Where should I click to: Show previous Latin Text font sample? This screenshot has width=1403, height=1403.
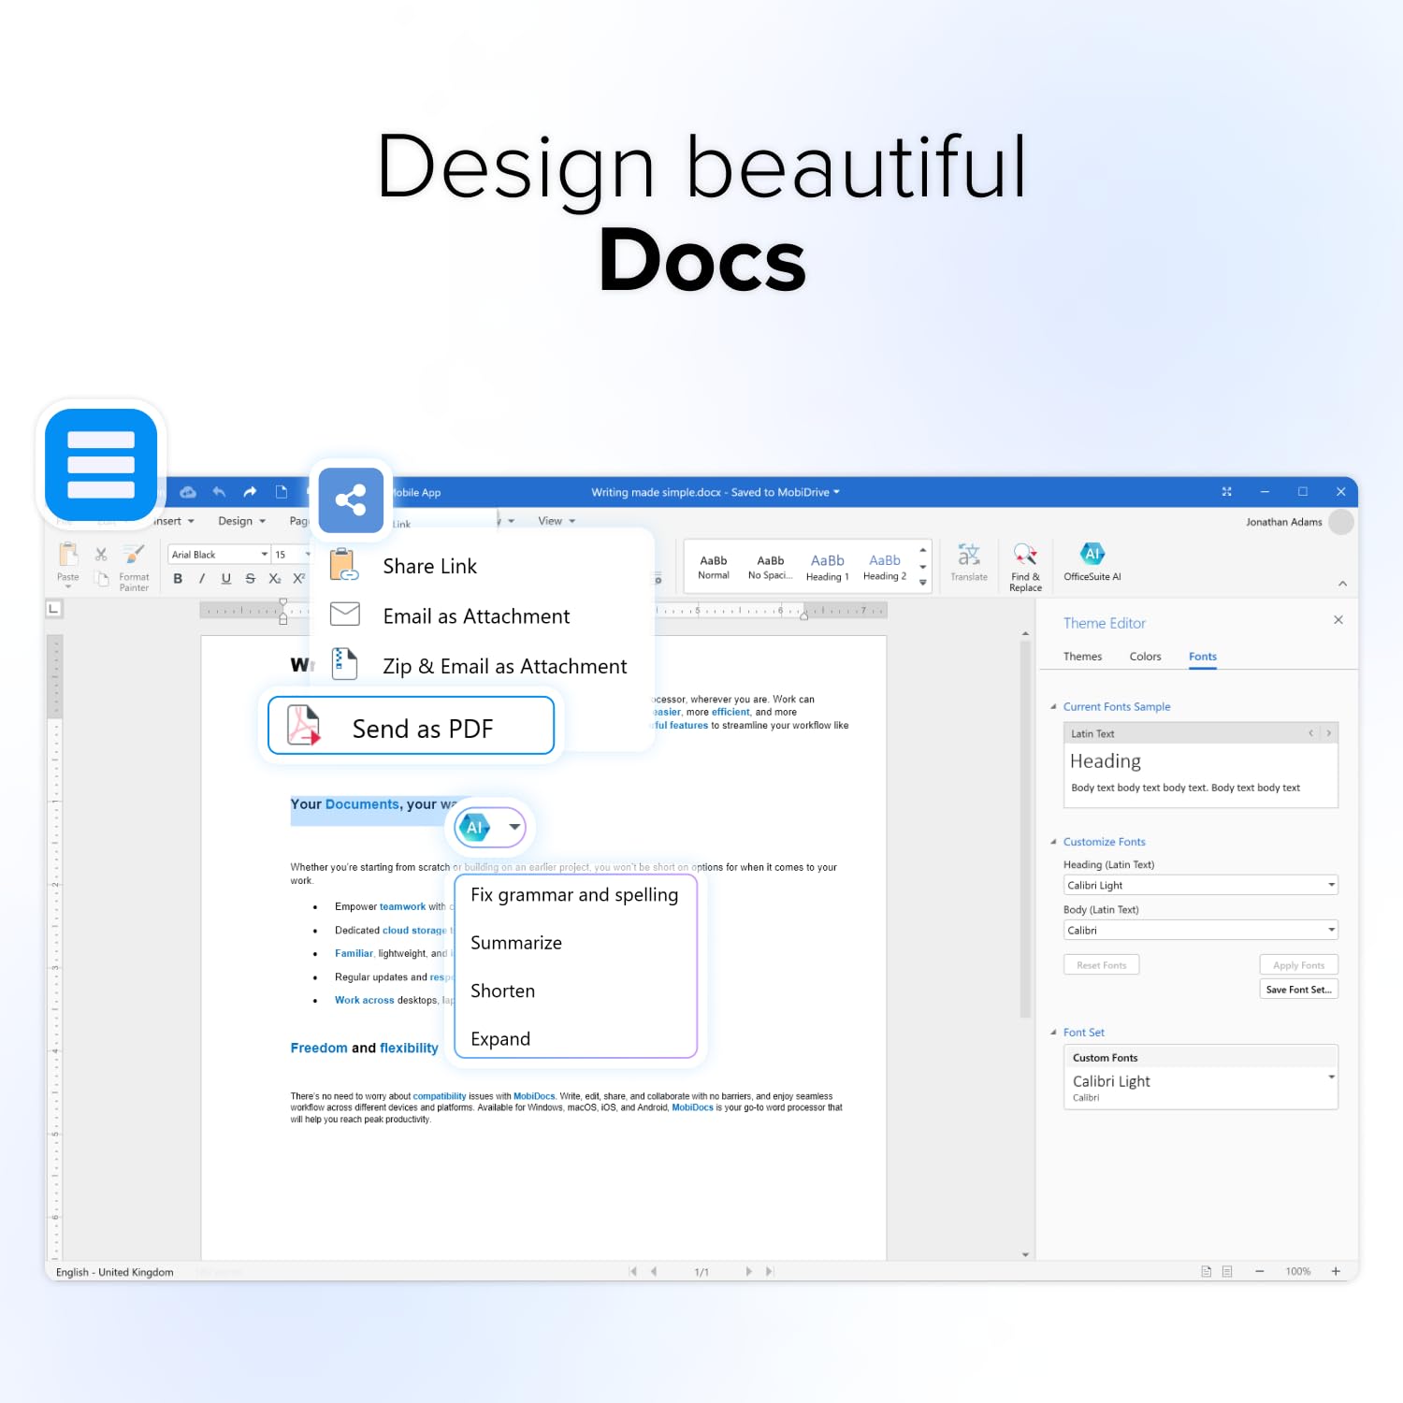click(x=1310, y=733)
